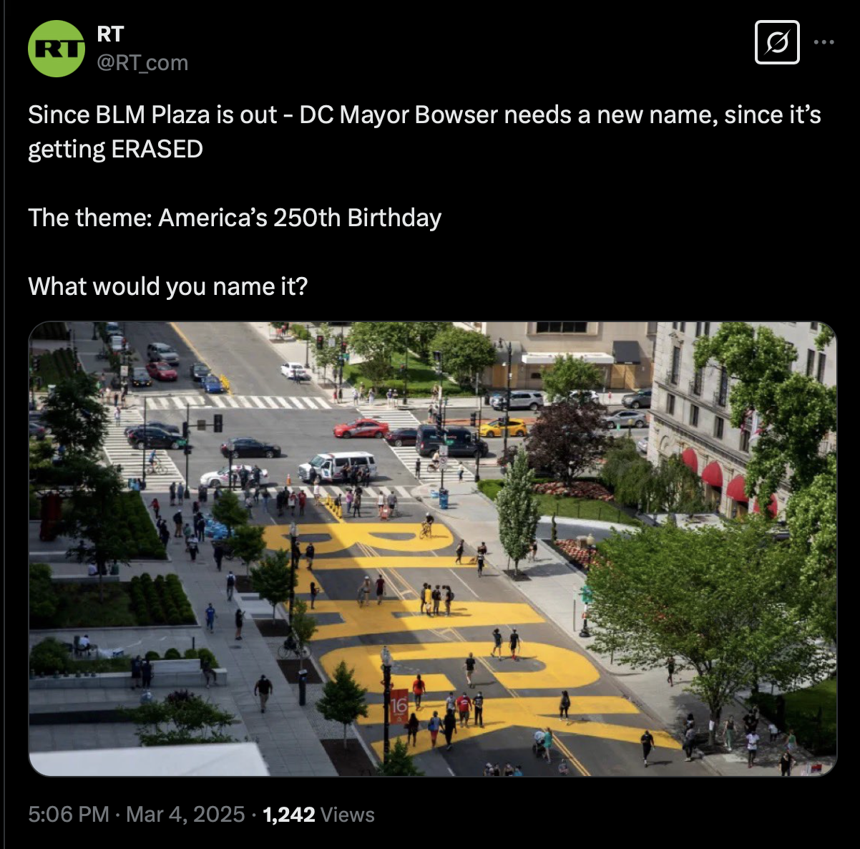Open the Grok explain-post icon

coord(778,43)
